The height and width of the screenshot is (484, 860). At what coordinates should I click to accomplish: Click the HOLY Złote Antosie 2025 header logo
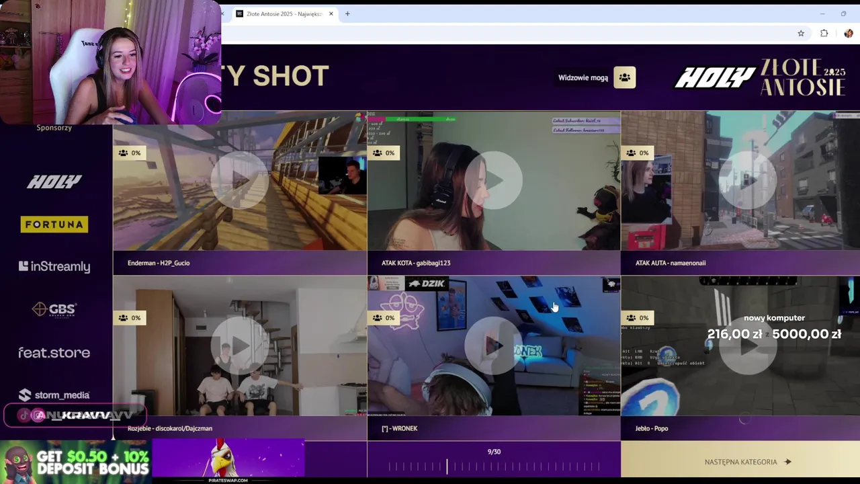pyautogui.click(x=760, y=78)
